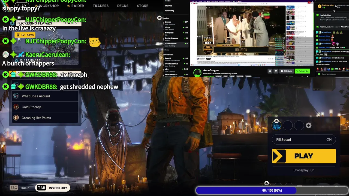
Task: Click the heart follow icon on Twitch
Action: (x=276, y=71)
